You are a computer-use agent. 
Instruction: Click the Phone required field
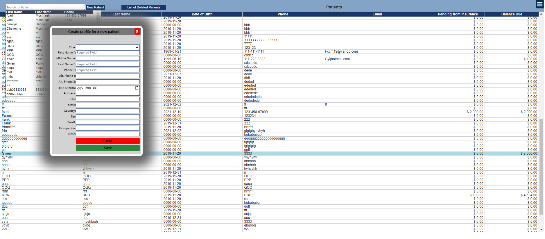coord(107,70)
